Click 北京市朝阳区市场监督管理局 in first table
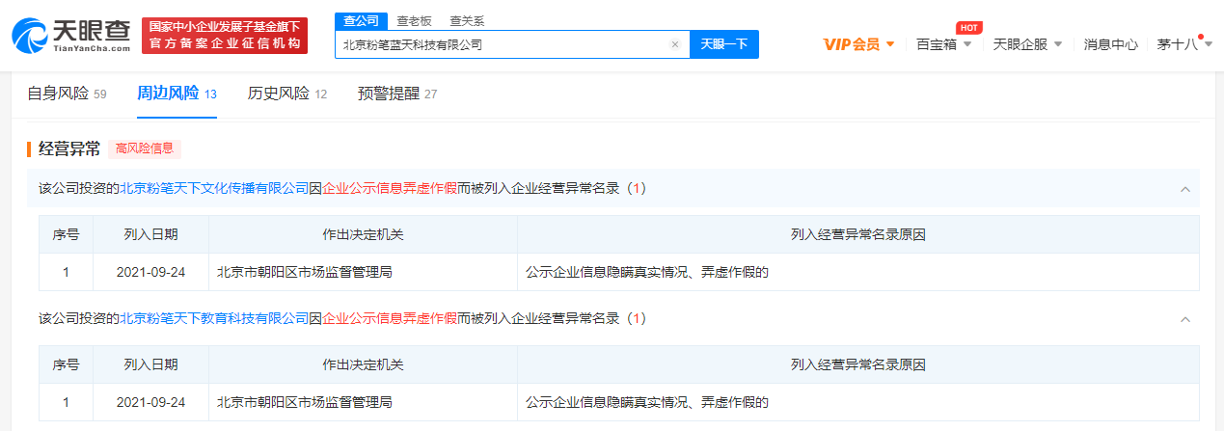This screenshot has width=1224, height=431. point(305,272)
